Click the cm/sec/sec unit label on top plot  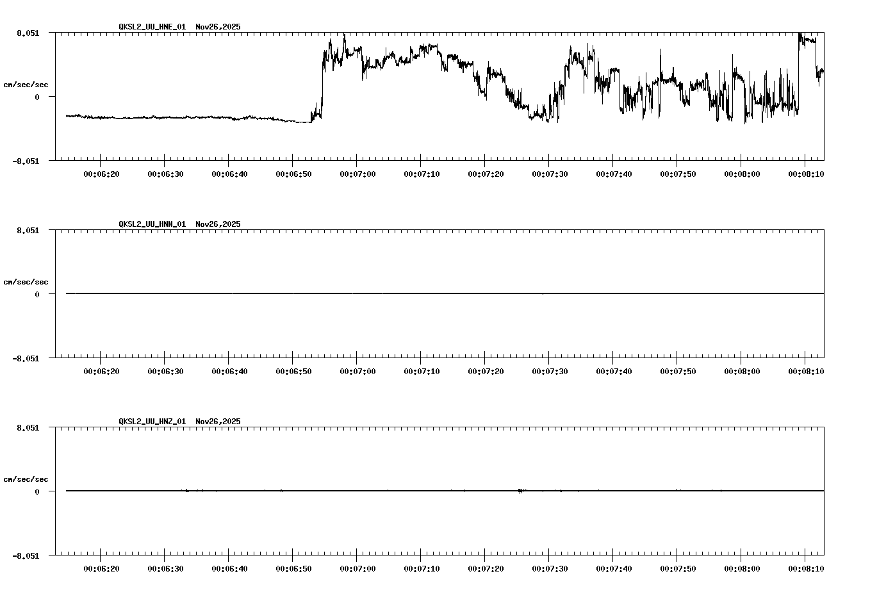coord(26,83)
